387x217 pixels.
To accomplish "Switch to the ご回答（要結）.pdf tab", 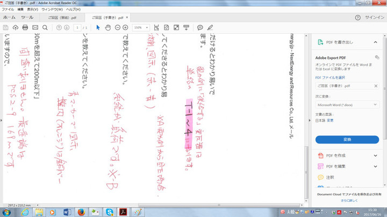I will click(61, 17).
